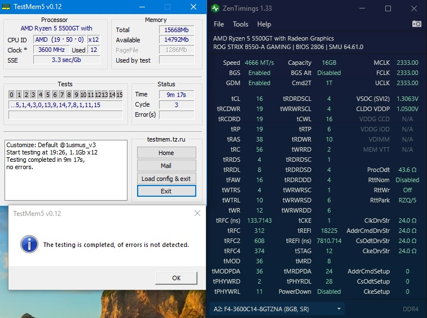Click the Exit button in TestMem5

point(166,191)
